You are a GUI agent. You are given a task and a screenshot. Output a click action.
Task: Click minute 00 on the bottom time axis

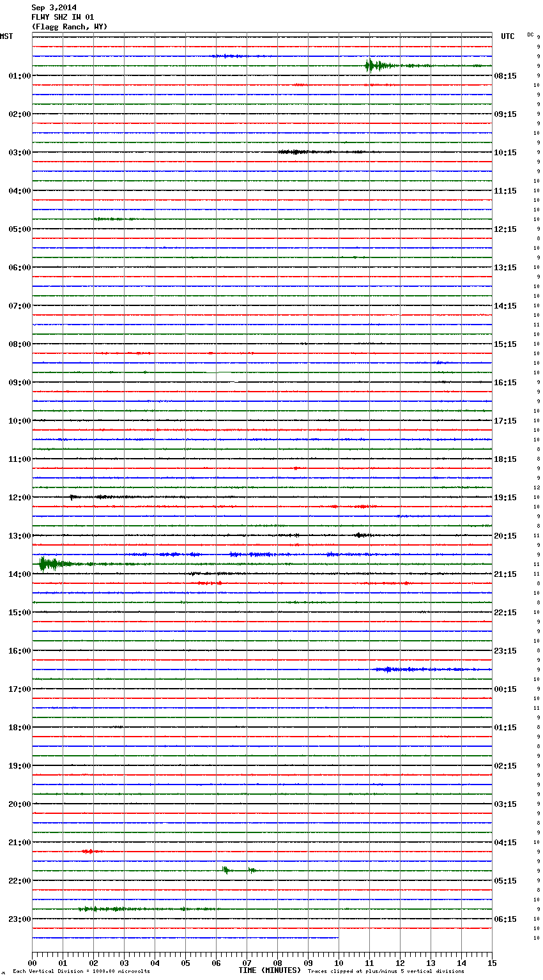[32, 963]
